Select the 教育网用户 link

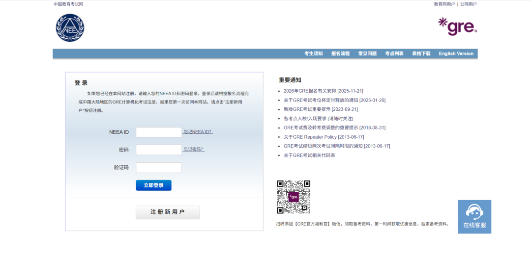click(444, 4)
